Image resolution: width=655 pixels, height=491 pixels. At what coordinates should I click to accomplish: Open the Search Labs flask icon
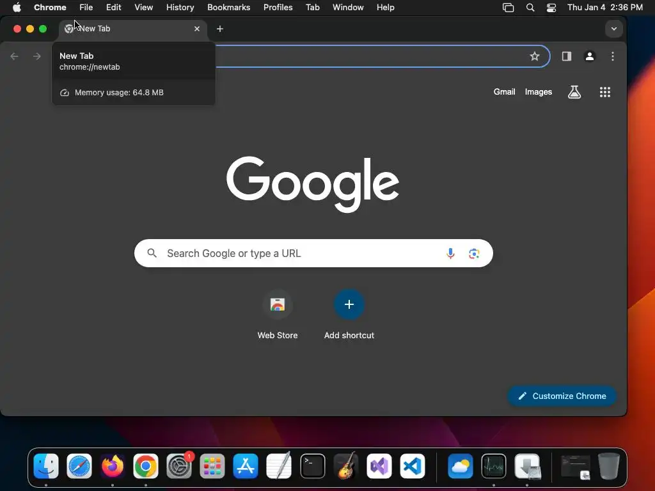coord(574,92)
